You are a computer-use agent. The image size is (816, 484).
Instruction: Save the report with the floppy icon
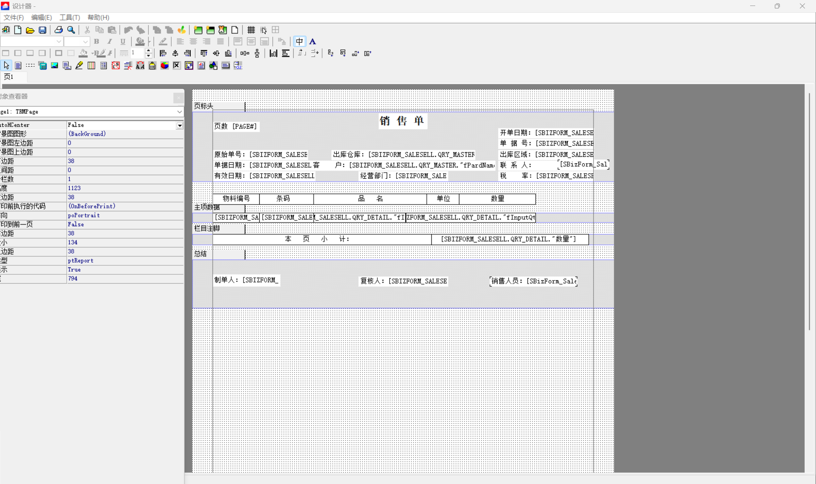coord(42,30)
